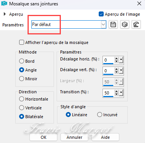Click inside the Décalage vert. value field
The width and height of the screenshot is (145, 143).
[x=109, y=71]
